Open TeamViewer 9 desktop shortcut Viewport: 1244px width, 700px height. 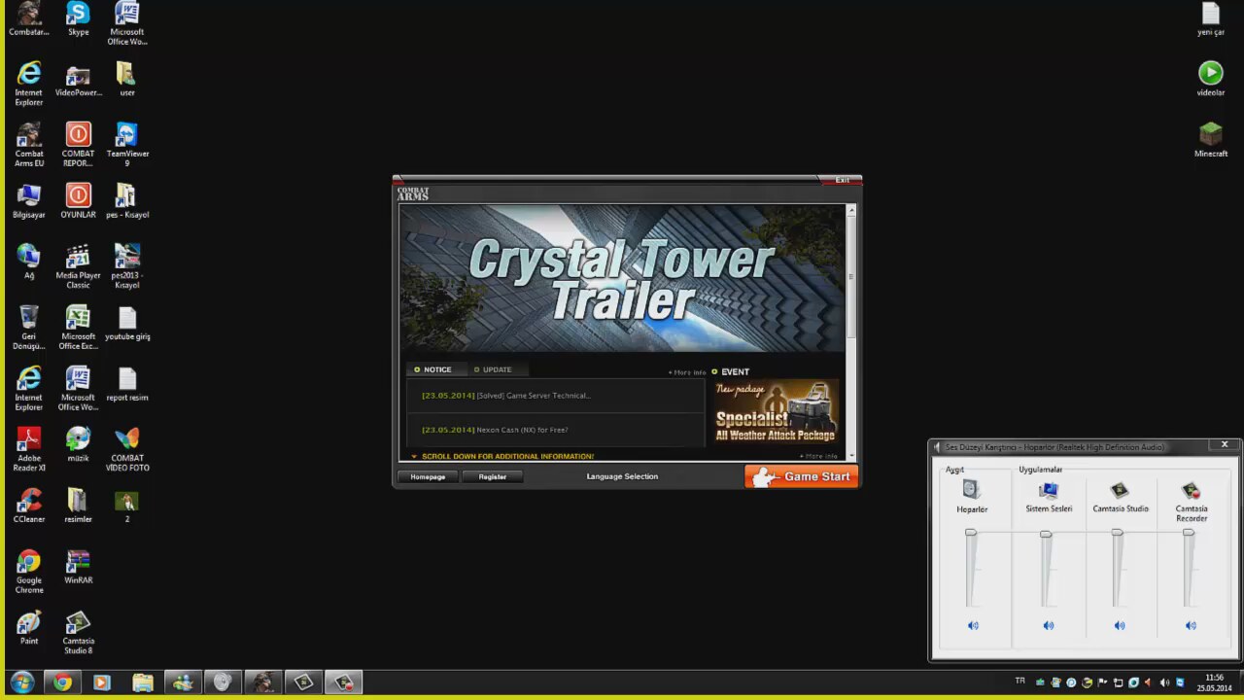tap(127, 144)
